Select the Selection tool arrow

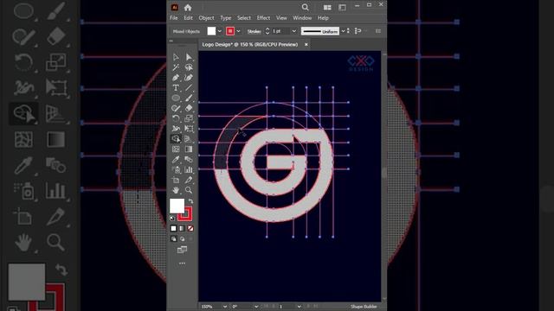176,57
